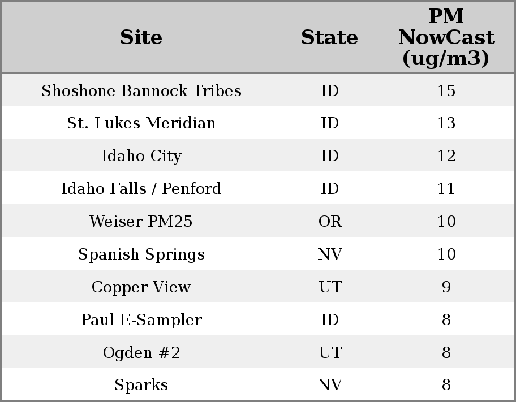Click the Copper View site cell
The width and height of the screenshot is (516, 402).
141,287
